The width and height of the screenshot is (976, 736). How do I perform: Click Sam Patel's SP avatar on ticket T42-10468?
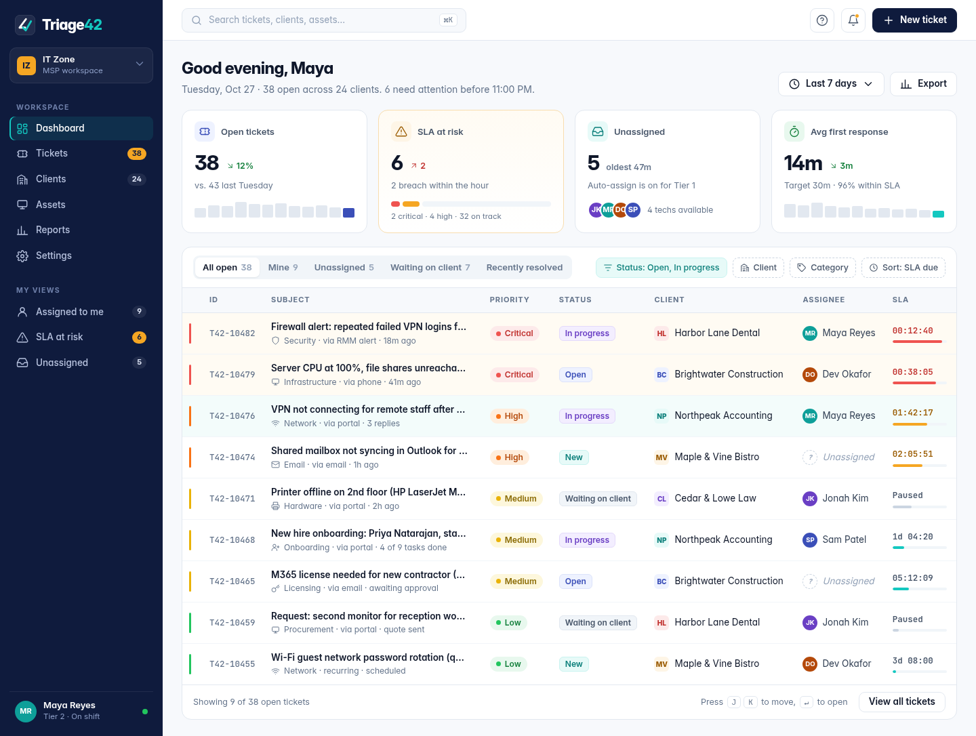click(x=810, y=540)
